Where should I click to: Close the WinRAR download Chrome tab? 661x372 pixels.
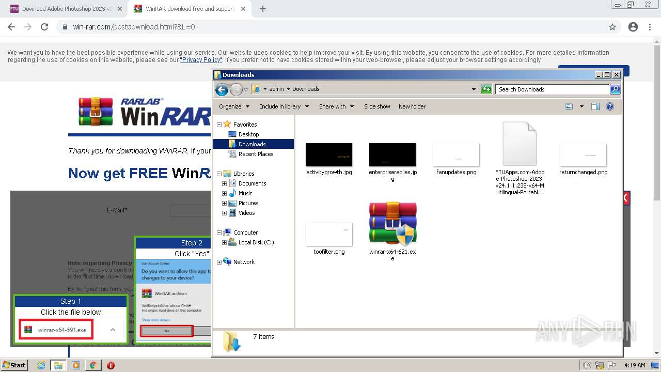click(x=244, y=9)
